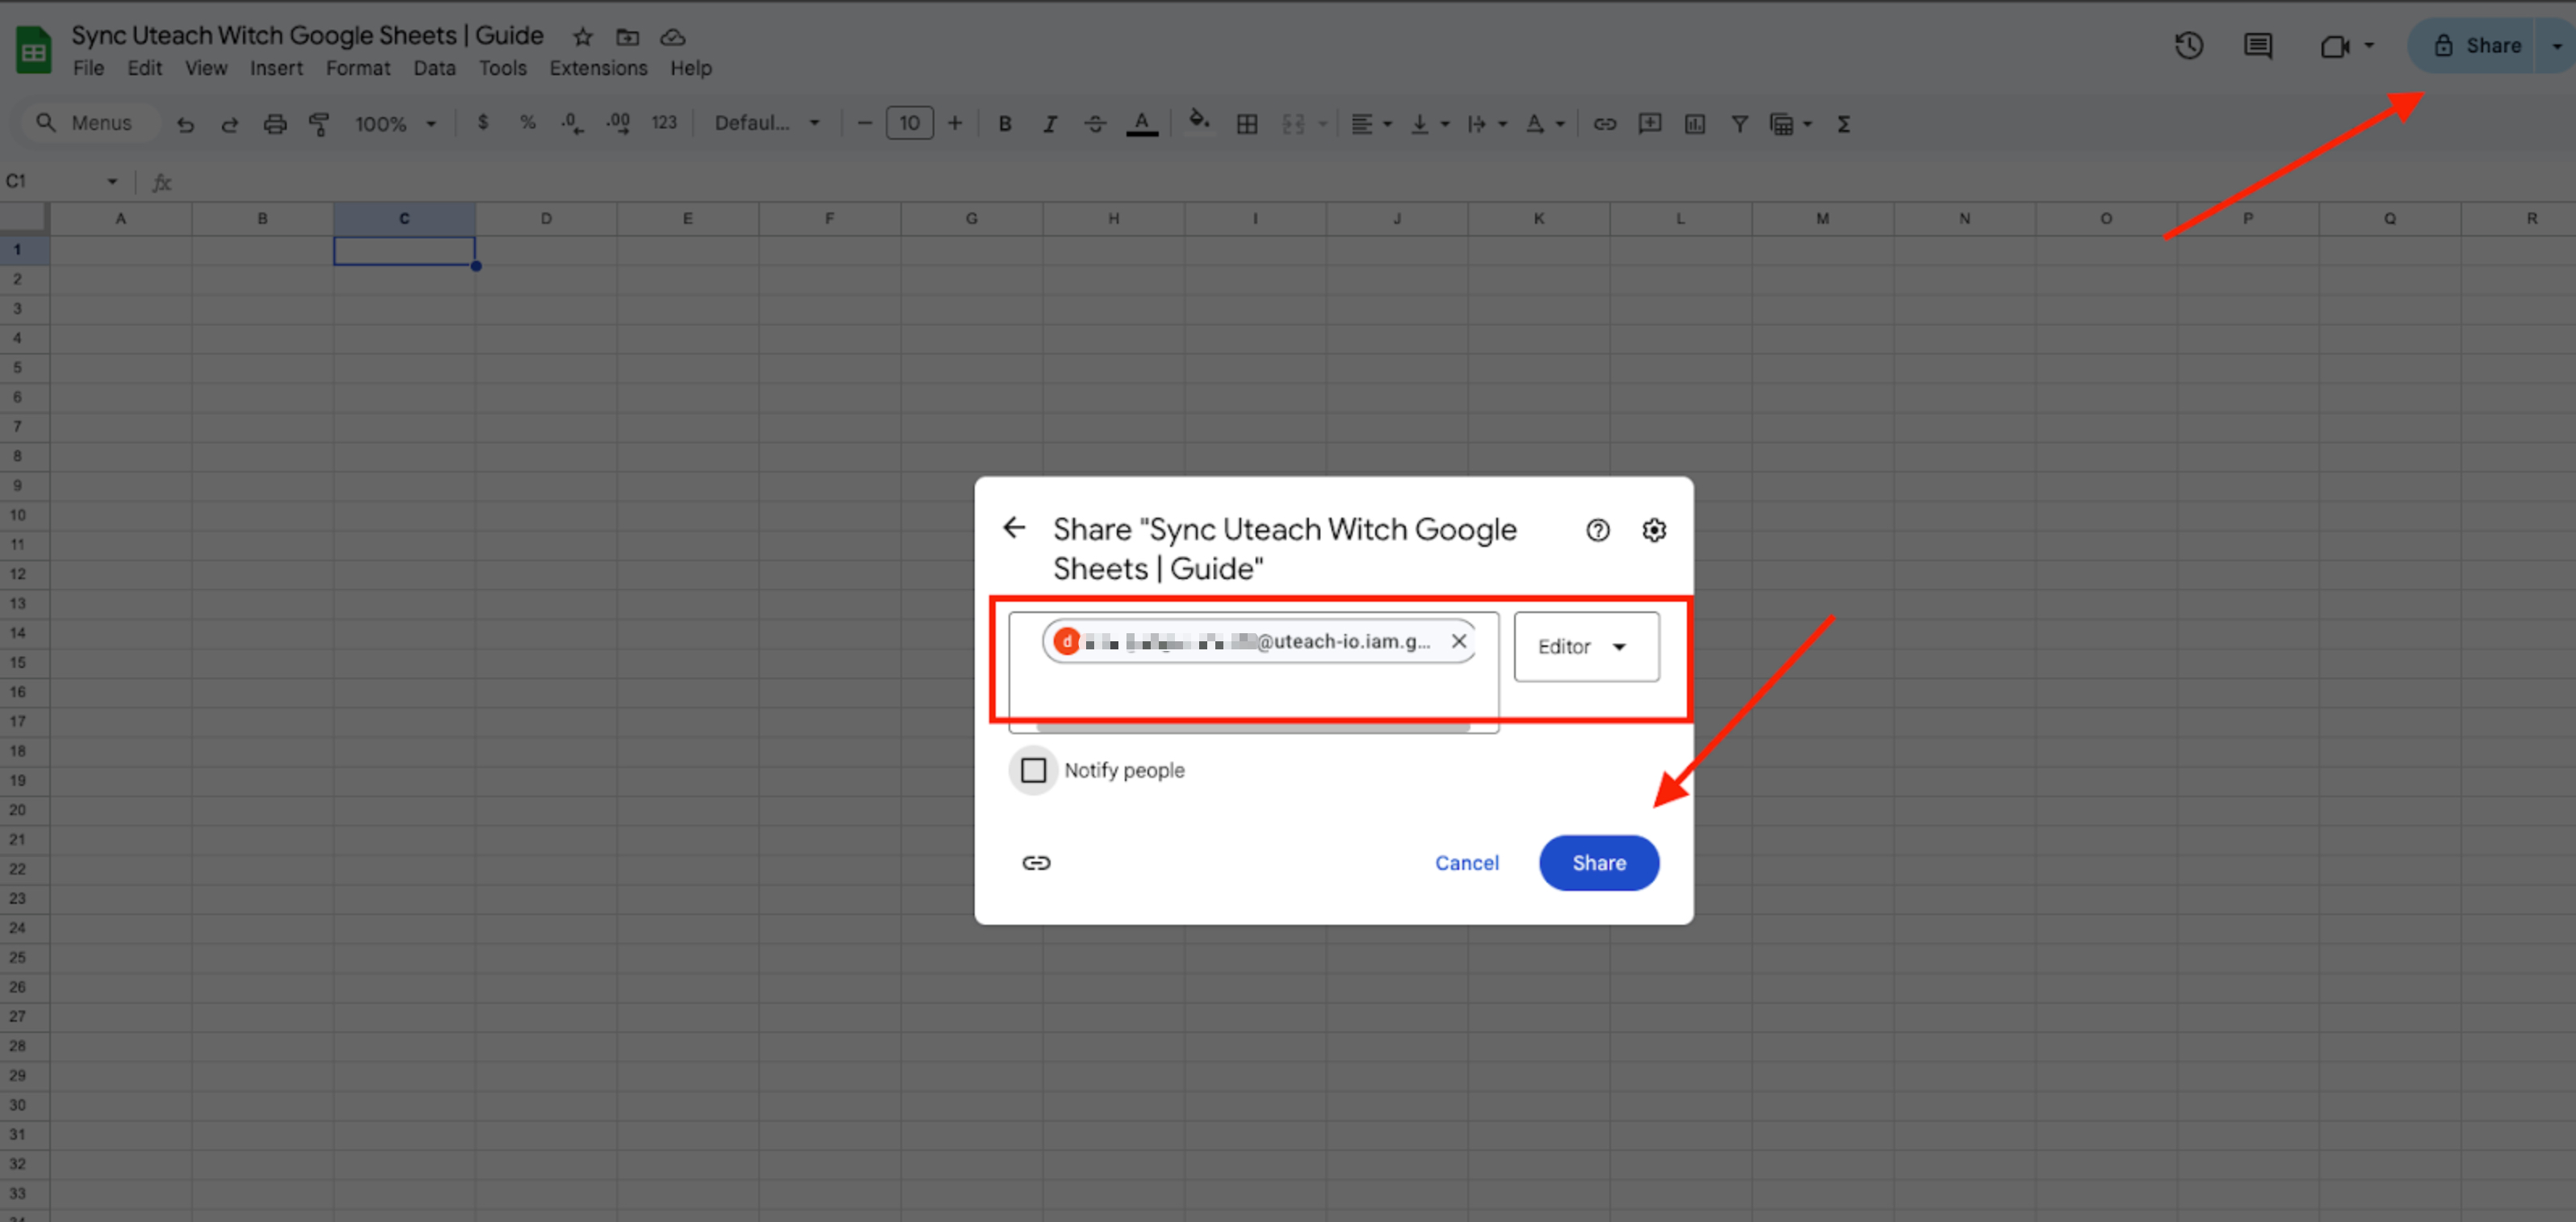Image resolution: width=2576 pixels, height=1222 pixels.
Task: Open the Tools menu
Action: click(x=502, y=68)
